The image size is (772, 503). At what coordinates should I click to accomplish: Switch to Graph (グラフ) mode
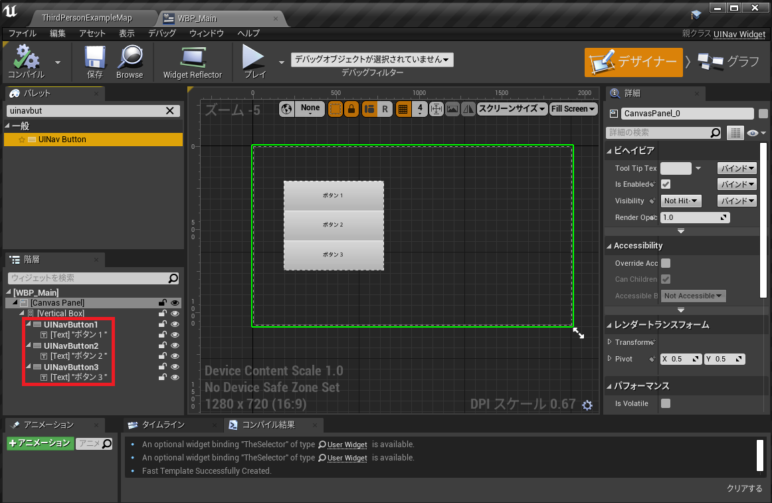[x=729, y=62]
